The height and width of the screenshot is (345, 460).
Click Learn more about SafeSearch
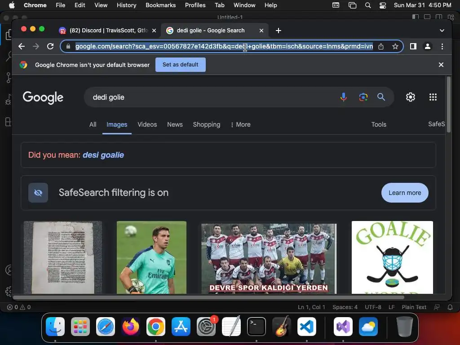click(405, 193)
